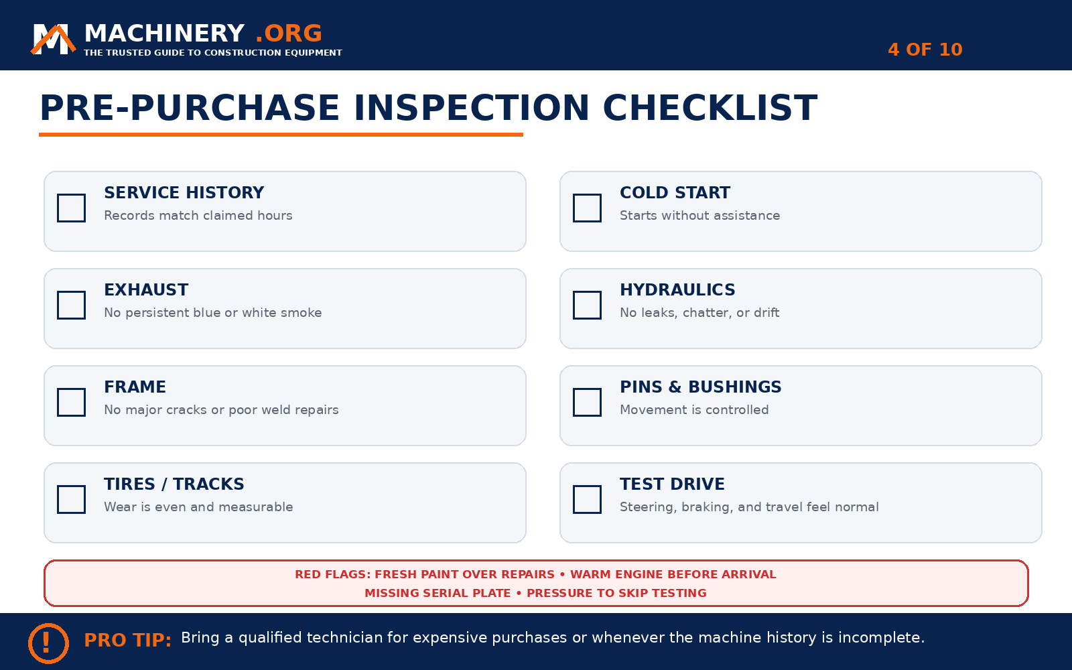Click the MACHINERY .ORG site title
Image resolution: width=1072 pixels, height=670 pixels.
[x=203, y=33]
